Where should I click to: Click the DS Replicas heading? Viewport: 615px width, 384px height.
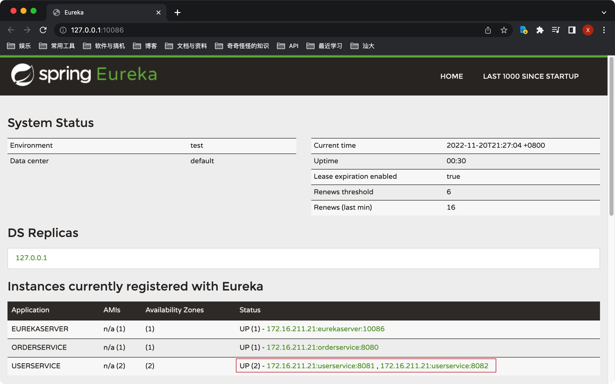coord(43,233)
